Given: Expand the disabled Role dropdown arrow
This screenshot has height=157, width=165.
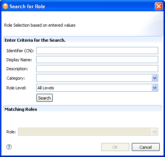Looking at the screenshot, I should [154, 132].
